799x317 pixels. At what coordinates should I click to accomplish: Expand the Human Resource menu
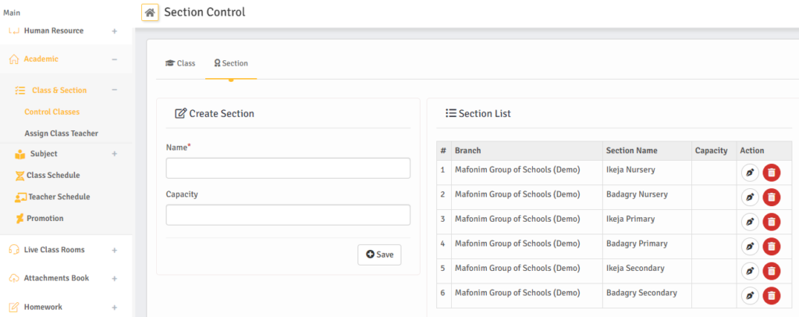pos(115,31)
